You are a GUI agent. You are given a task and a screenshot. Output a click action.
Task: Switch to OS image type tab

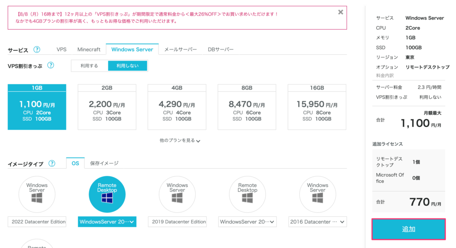coord(75,163)
